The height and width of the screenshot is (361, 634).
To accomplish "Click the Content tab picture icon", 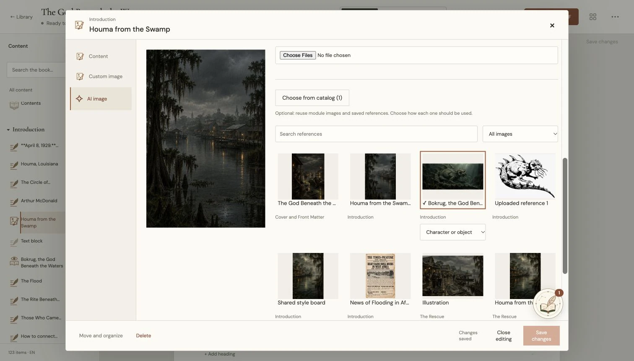I will 80,56.
